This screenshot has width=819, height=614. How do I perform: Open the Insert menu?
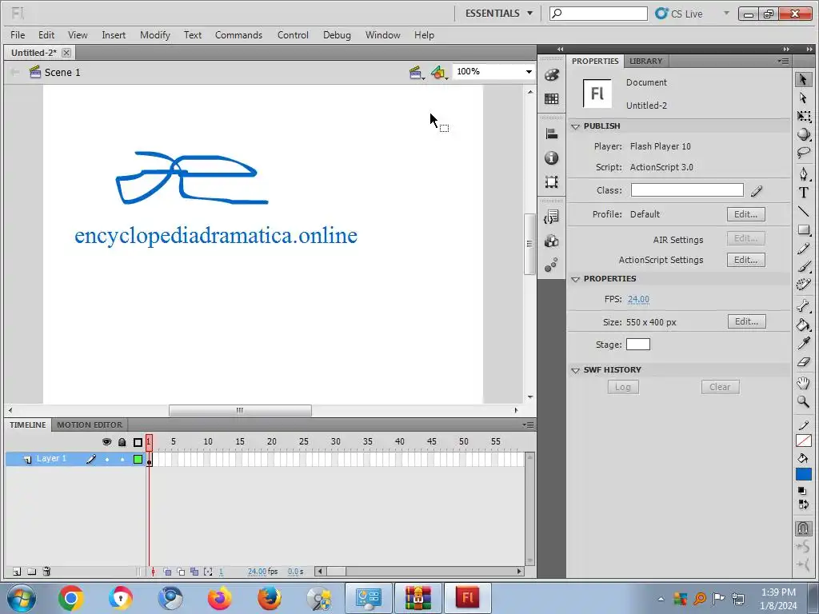(114, 35)
